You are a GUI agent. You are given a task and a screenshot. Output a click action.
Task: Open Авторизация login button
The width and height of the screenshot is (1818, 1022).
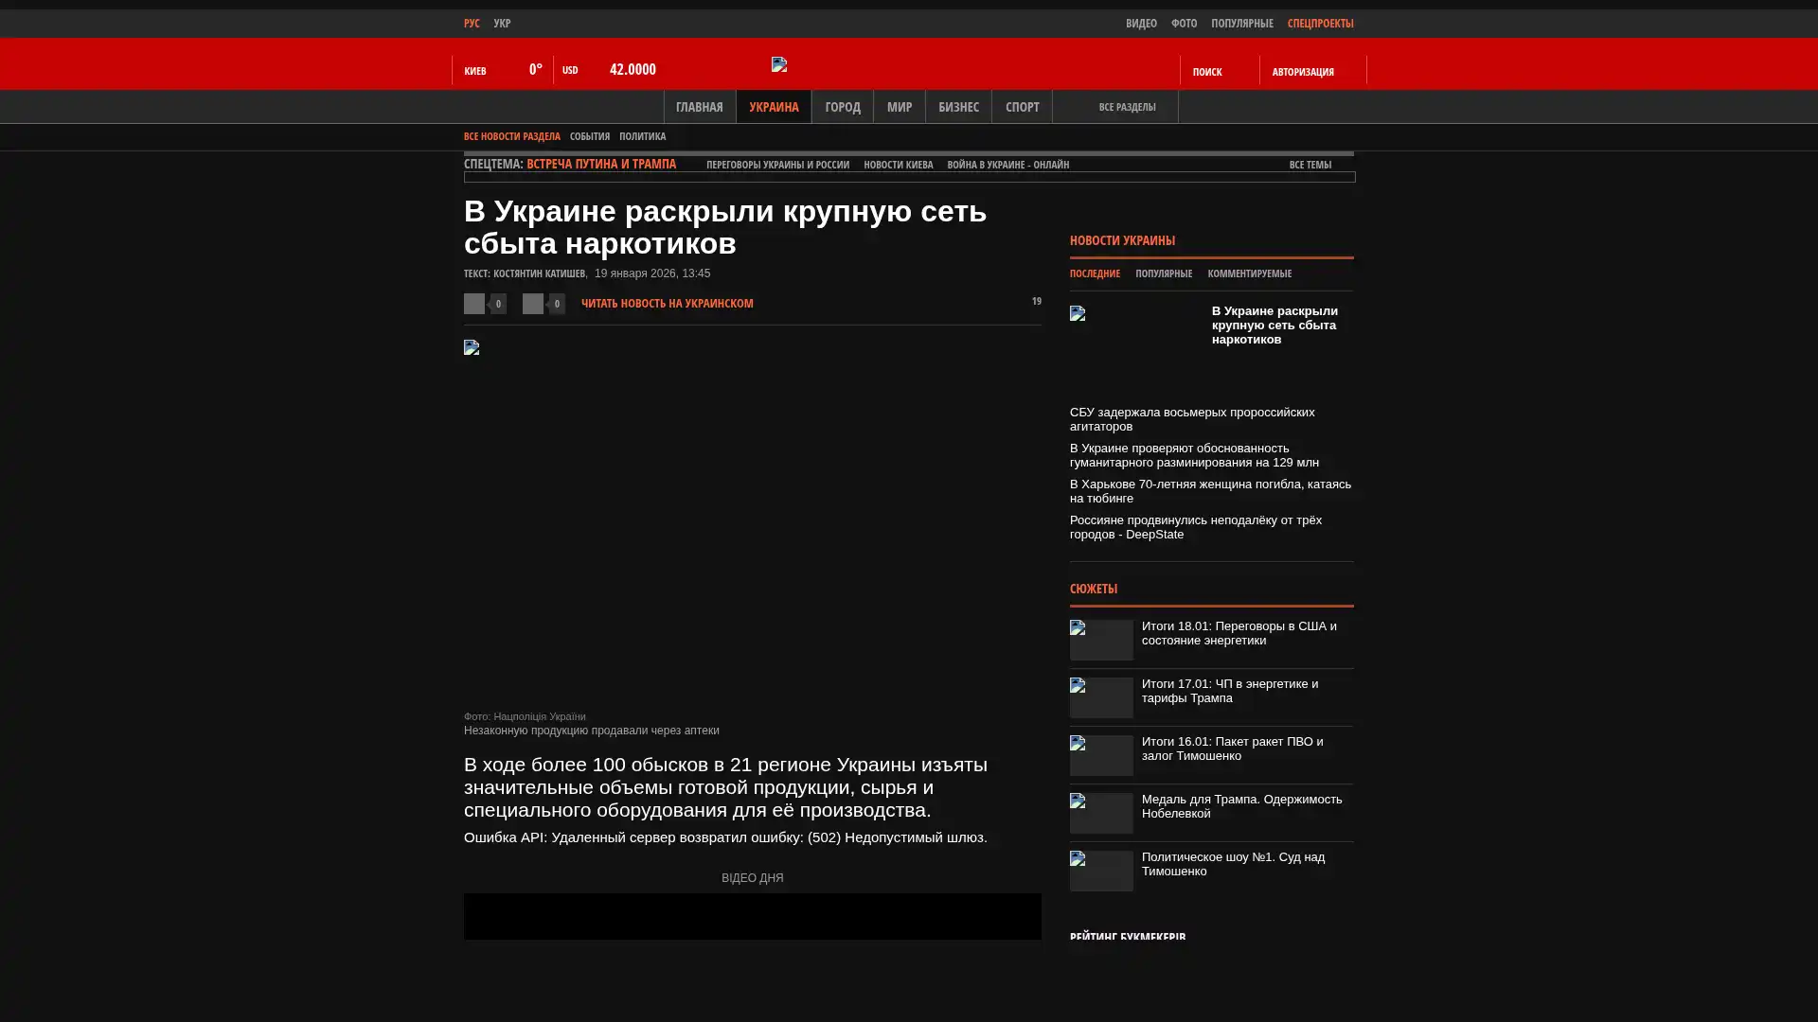1303,72
